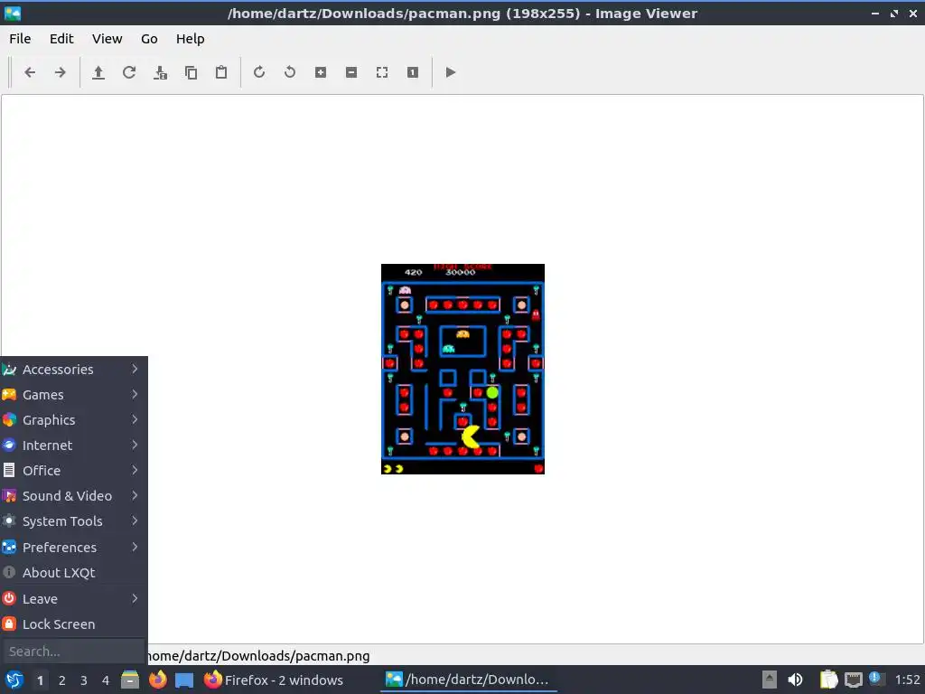The height and width of the screenshot is (694, 925).
Task: Switch to virtual desktop 2
Action: (x=62, y=680)
